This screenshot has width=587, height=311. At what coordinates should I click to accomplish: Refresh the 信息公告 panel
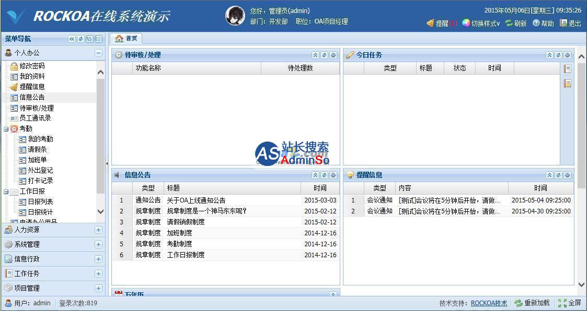tap(324, 175)
